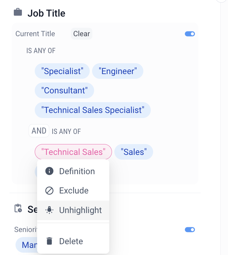The image size is (228, 255).
Task: Toggle off the Current Title filter switch
Action: [190, 34]
